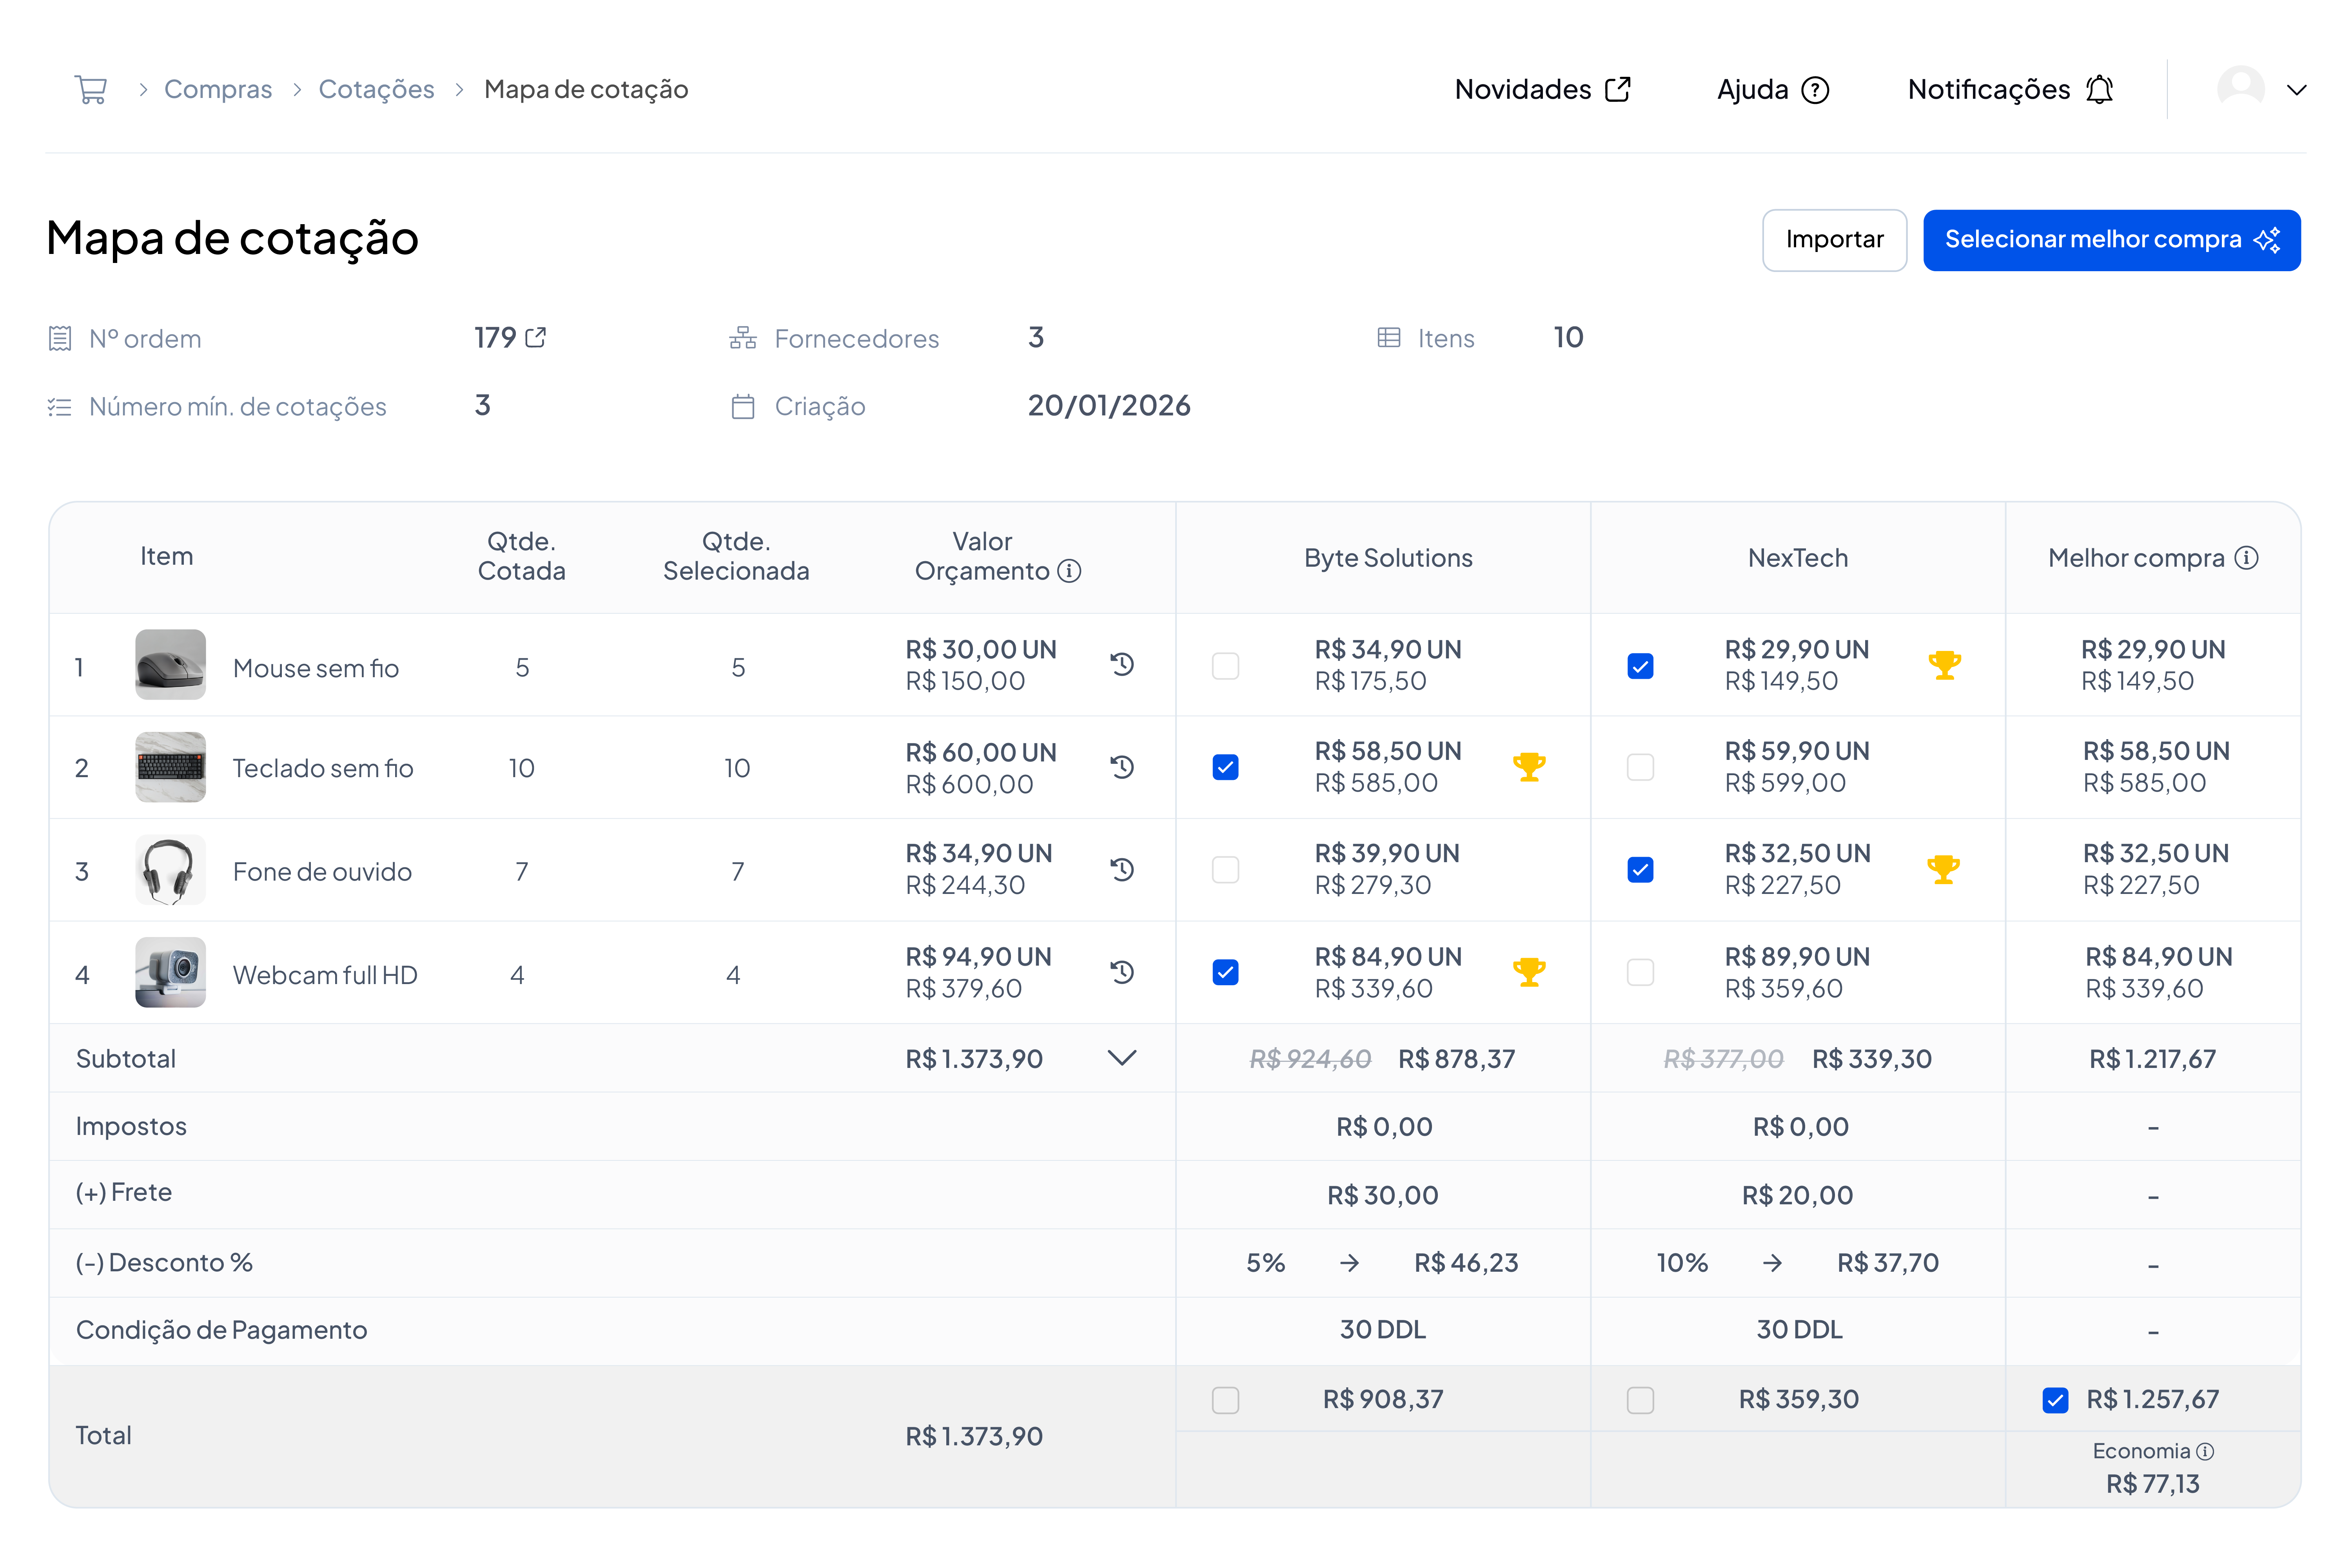Open the notifications bell icon
Screen dimensions: 2352x1568
click(2099, 89)
